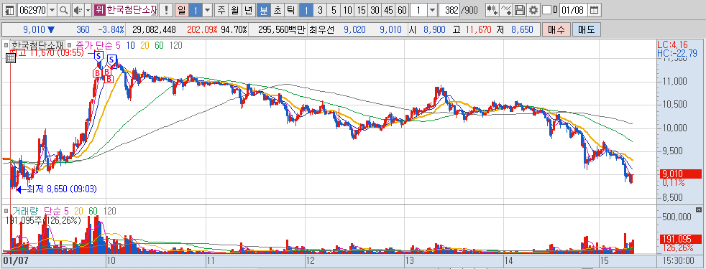The image size is (706, 269).
Task: Choose the 60 minute interval button
Action: click(x=402, y=9)
